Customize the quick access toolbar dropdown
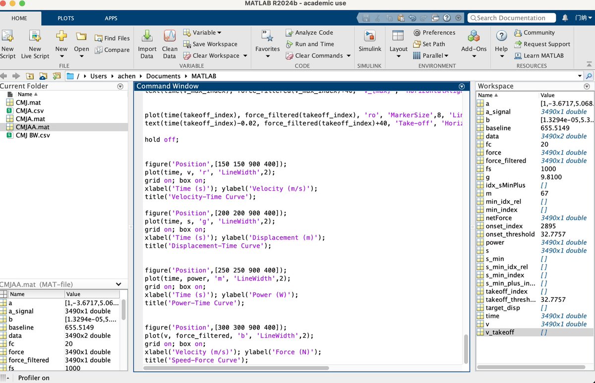 click(x=458, y=18)
